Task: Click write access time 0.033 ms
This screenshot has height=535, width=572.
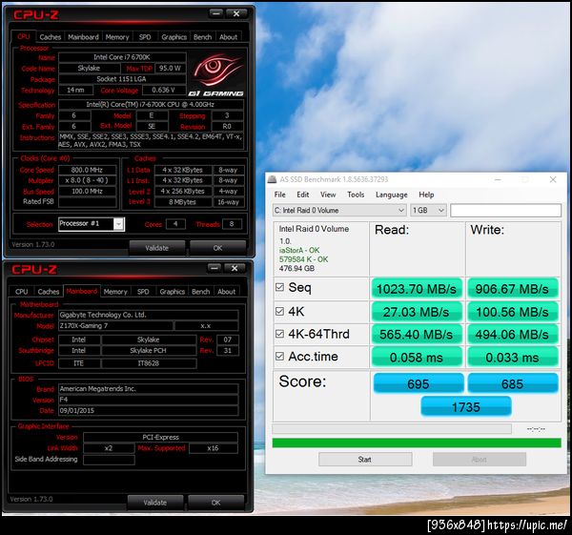Action: (512, 358)
